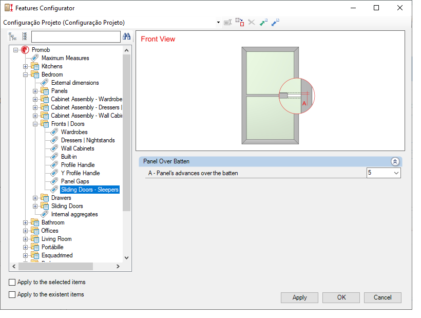This screenshot has width=421, height=318.
Task: Expand the Cabinet Assembly - Dressers node
Action: (35, 107)
